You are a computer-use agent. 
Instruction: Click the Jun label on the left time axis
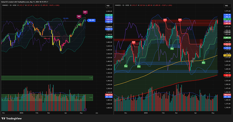(97, 113)
